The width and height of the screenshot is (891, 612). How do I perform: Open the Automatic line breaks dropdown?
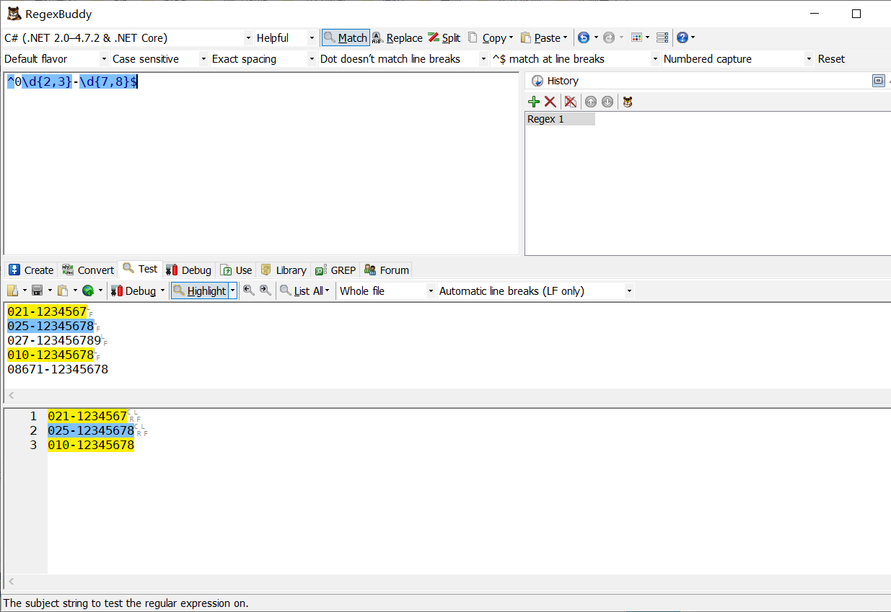(x=535, y=291)
